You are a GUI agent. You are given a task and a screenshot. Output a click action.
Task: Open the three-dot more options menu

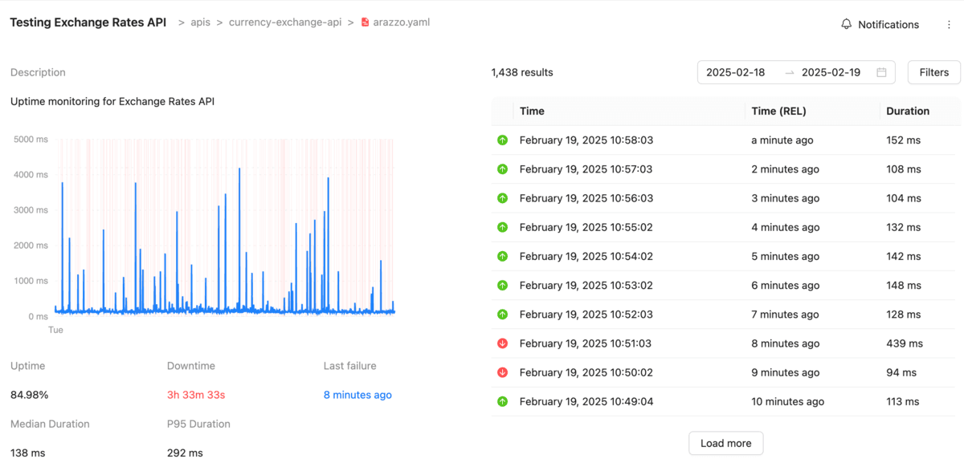[949, 25]
